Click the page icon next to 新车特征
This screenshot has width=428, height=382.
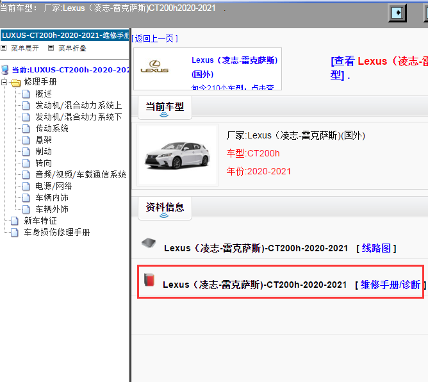15,220
